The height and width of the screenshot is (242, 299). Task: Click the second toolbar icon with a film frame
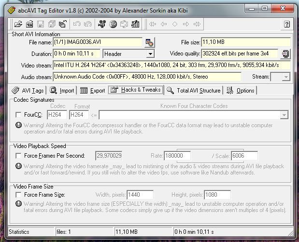29,24
